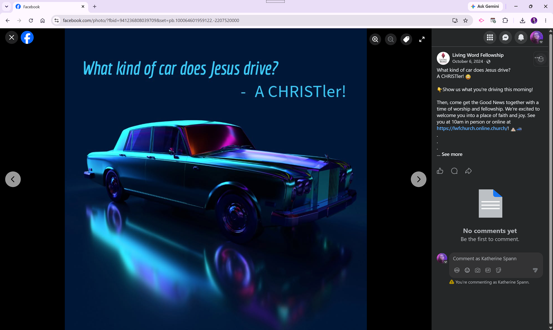Open the tab search dropdown arrow
Screen dimensions: 553x330
coord(6,6)
